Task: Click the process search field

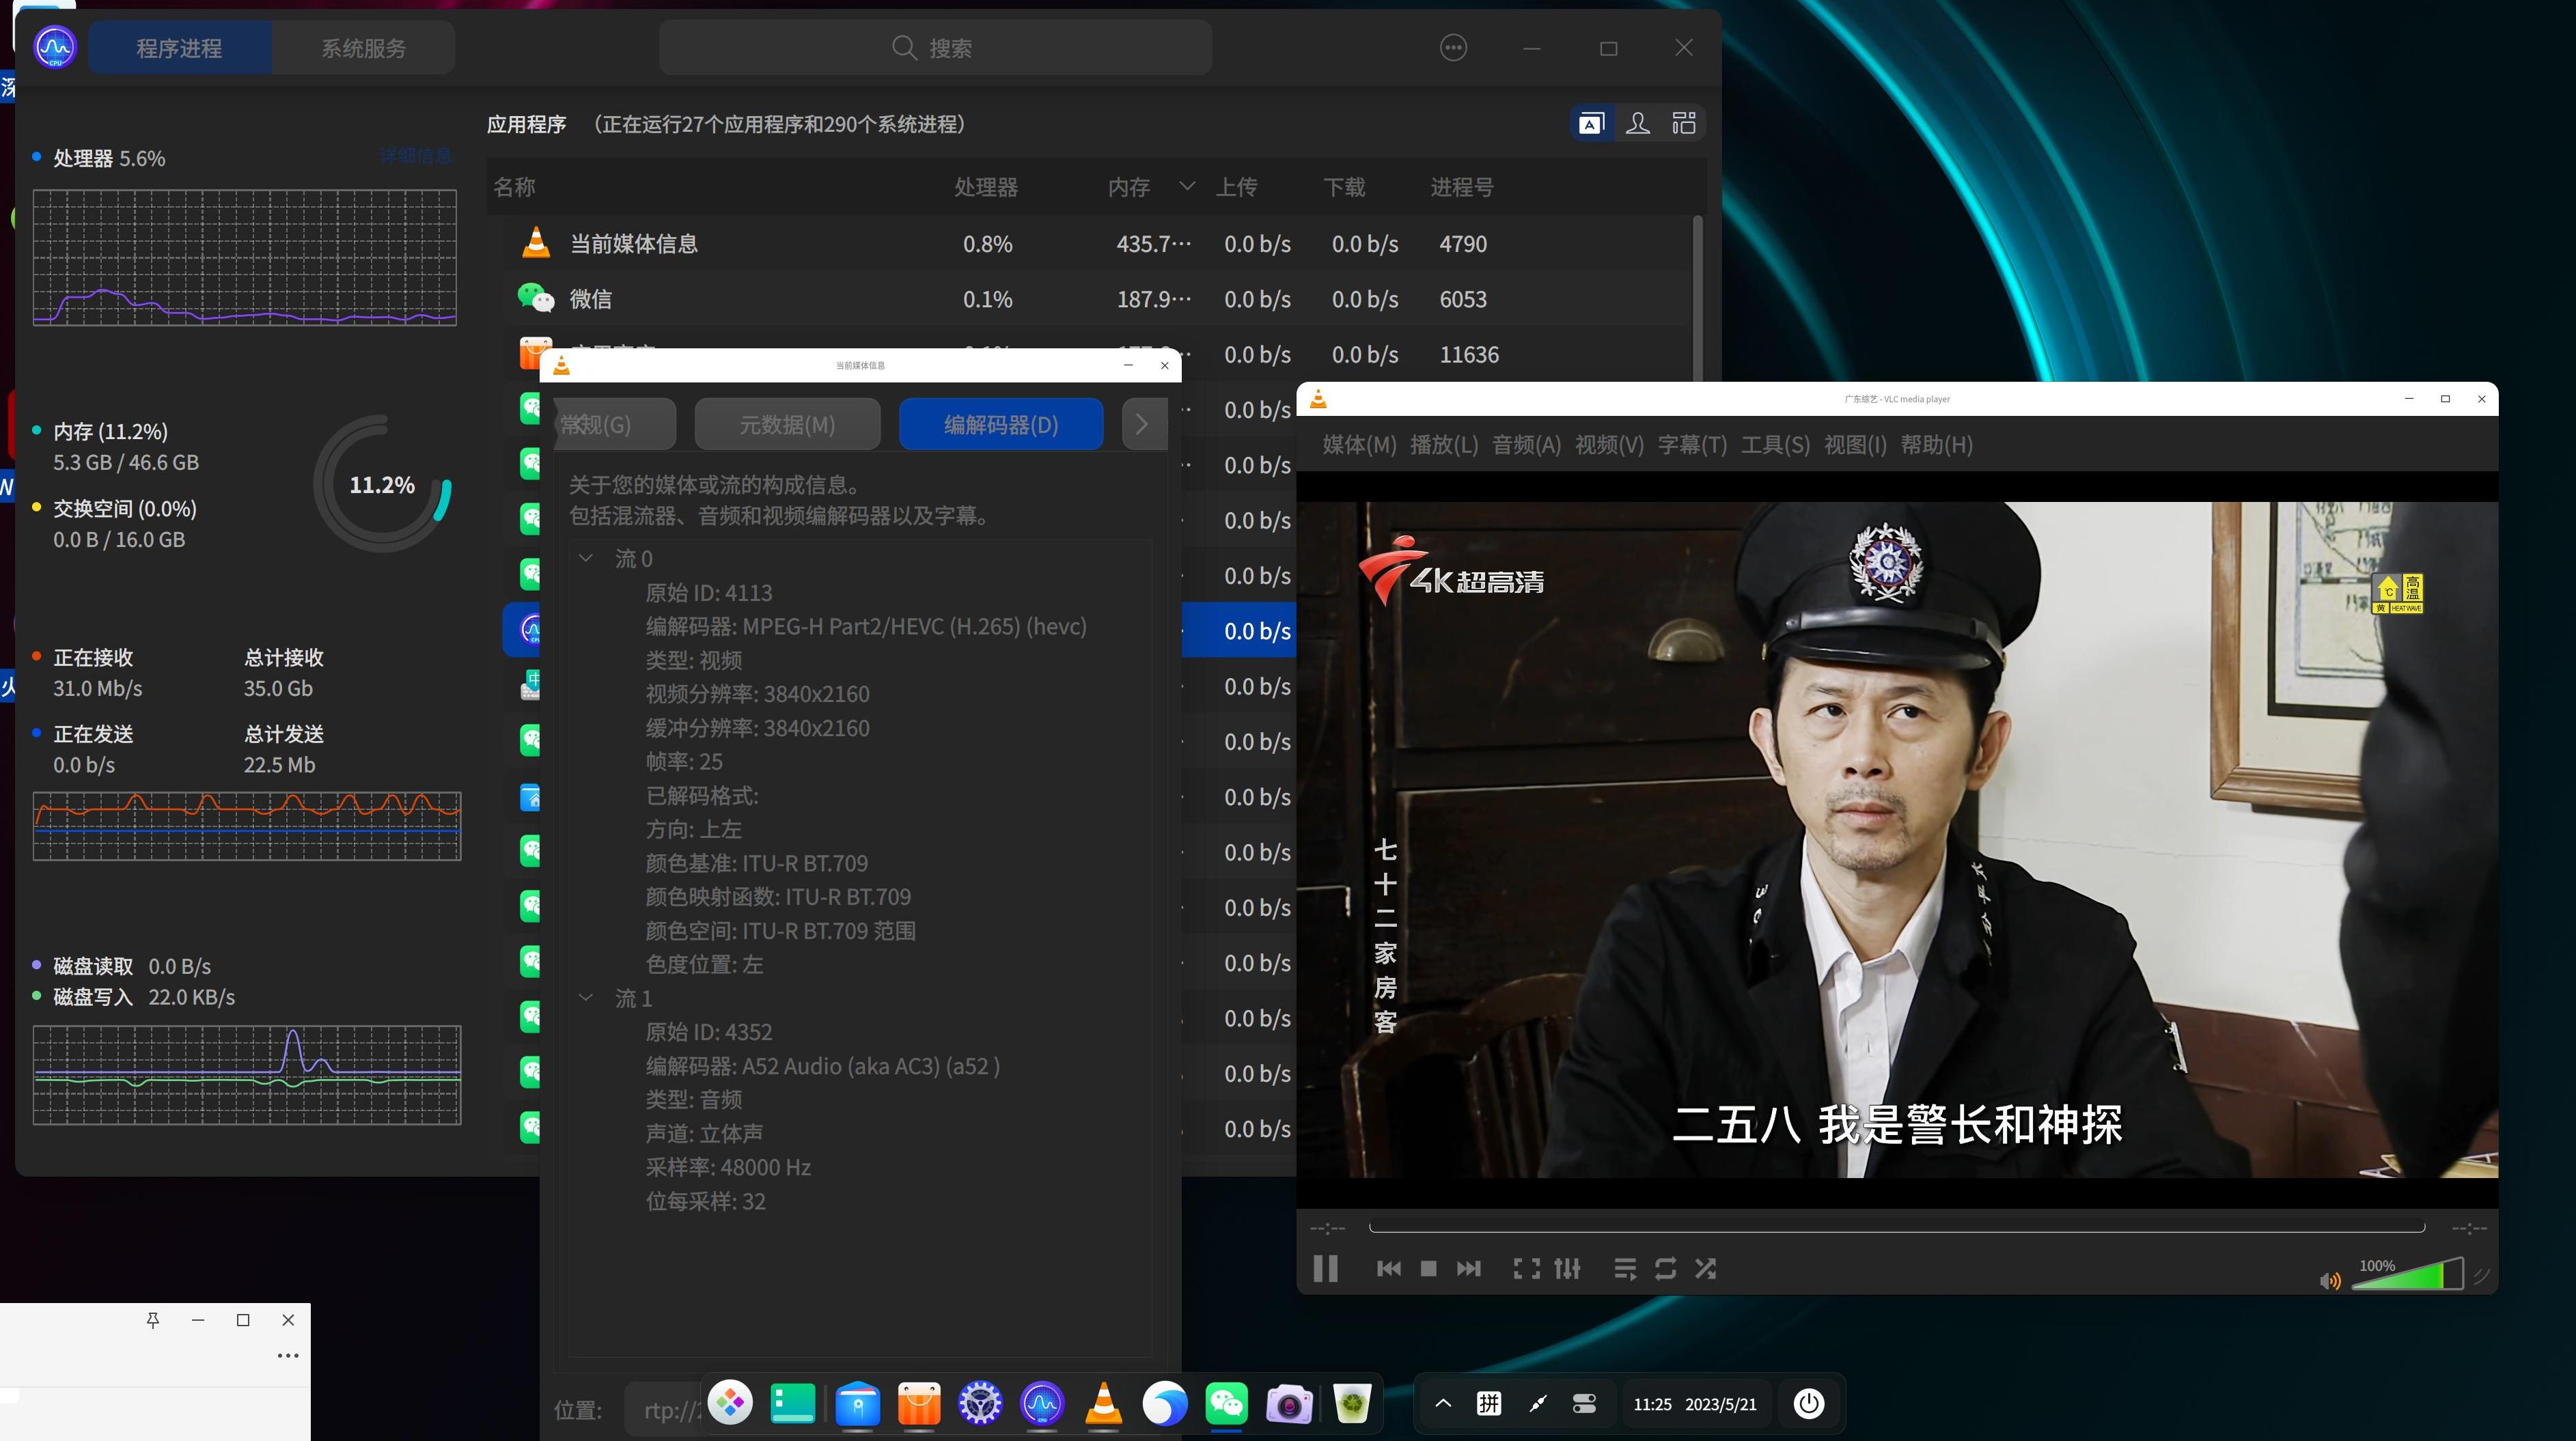Action: (x=935, y=47)
